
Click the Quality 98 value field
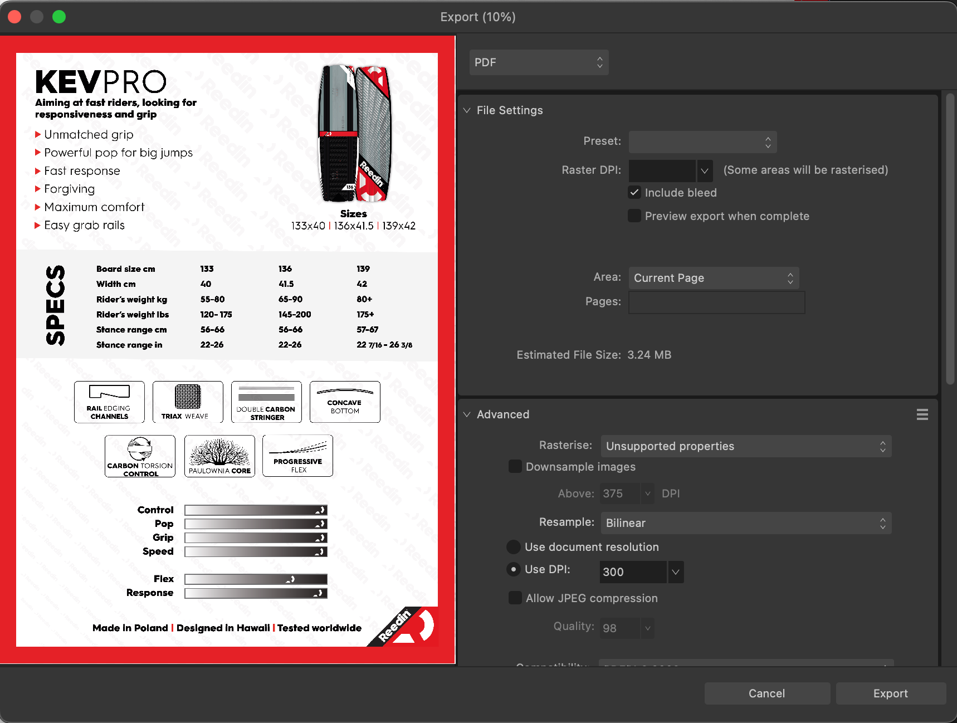click(620, 628)
